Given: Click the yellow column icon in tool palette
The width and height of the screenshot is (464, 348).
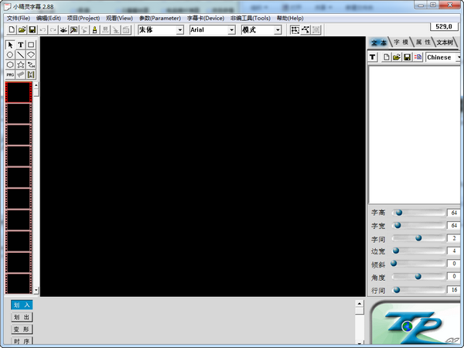Looking at the screenshot, I should tap(31, 74).
